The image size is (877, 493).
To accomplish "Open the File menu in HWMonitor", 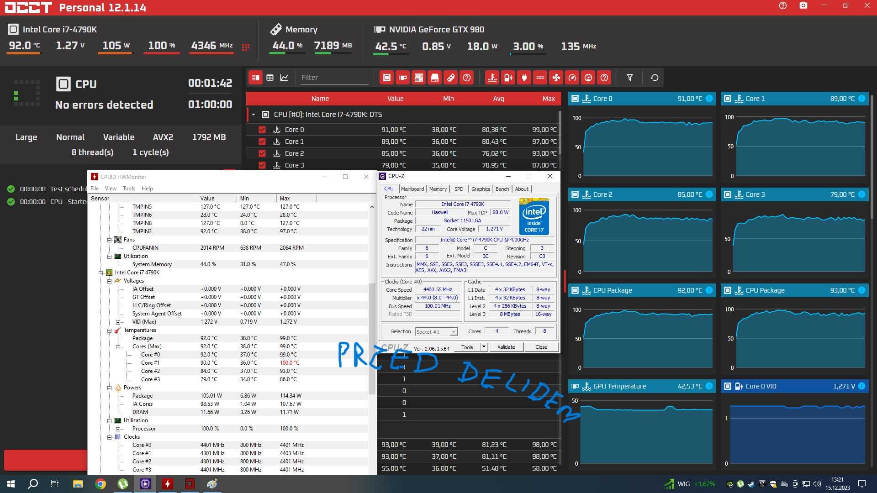I will point(95,189).
